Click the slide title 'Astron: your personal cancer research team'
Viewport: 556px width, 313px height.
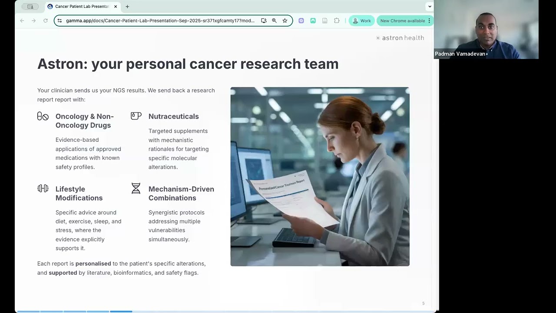pyautogui.click(x=188, y=64)
